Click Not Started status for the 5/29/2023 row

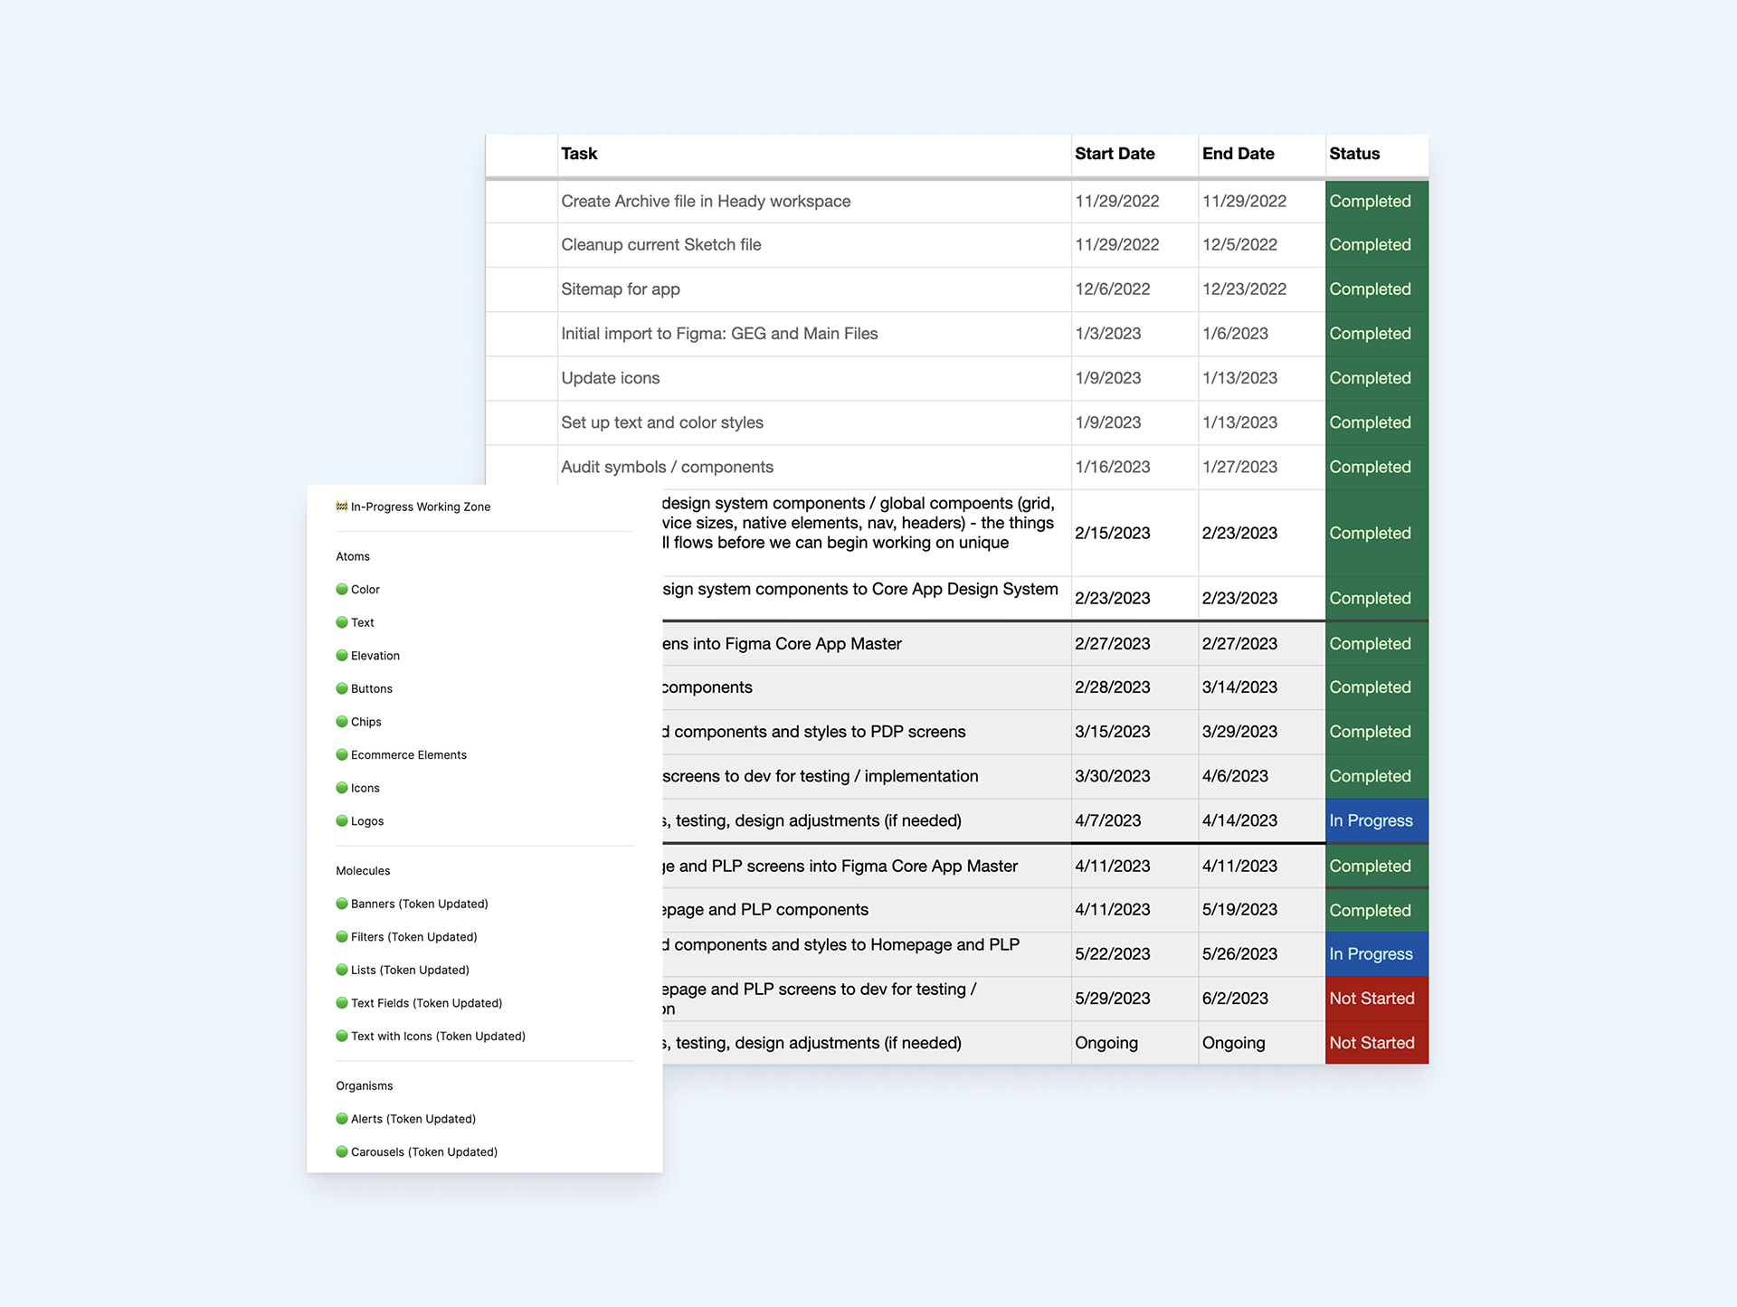(x=1377, y=999)
